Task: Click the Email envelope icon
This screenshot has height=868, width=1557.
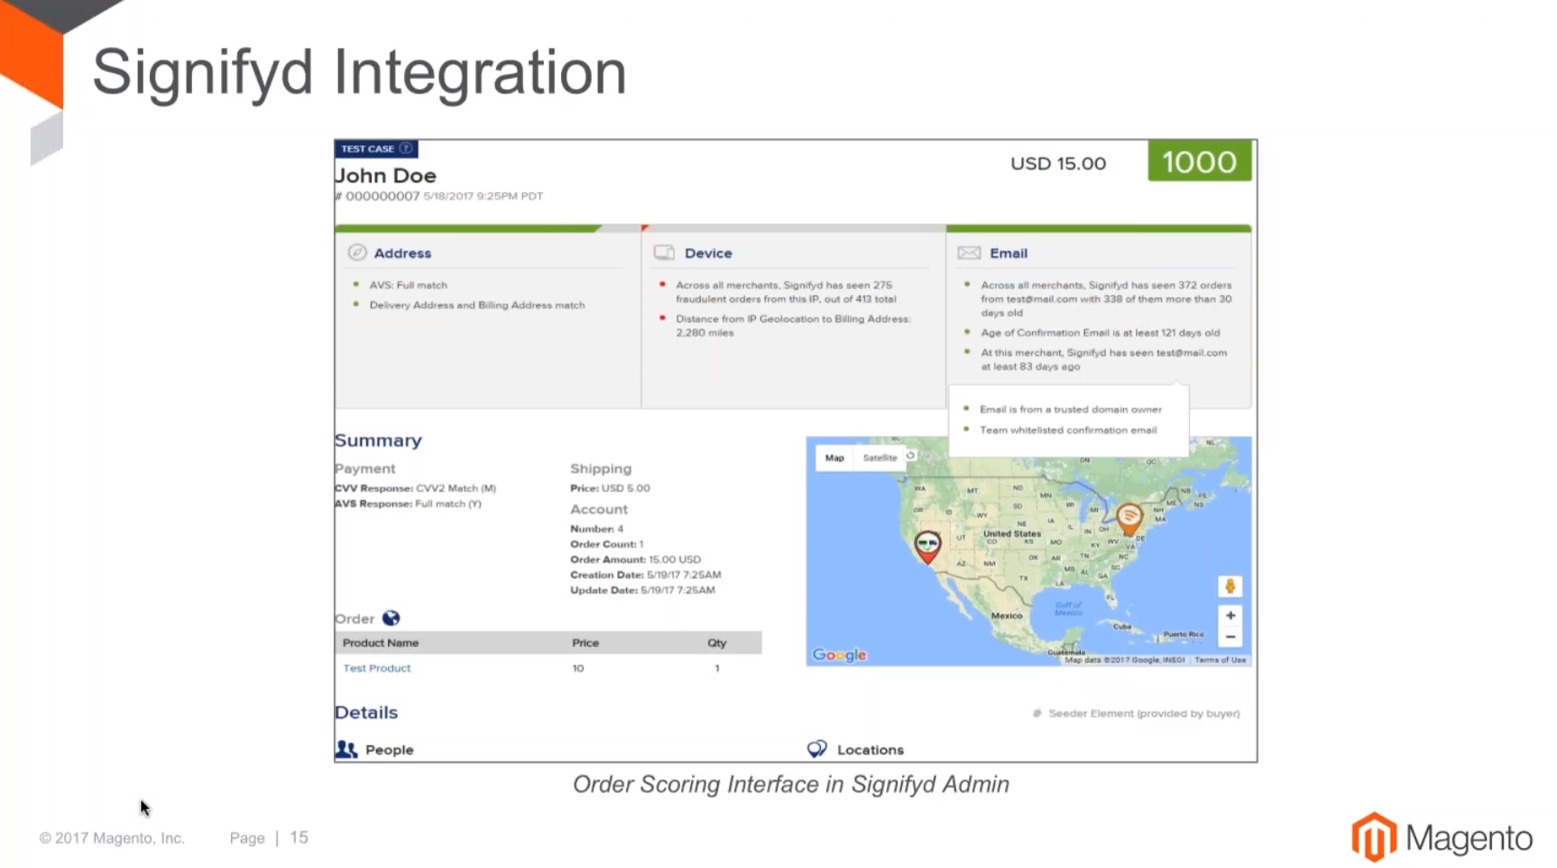Action: pyautogui.click(x=969, y=253)
